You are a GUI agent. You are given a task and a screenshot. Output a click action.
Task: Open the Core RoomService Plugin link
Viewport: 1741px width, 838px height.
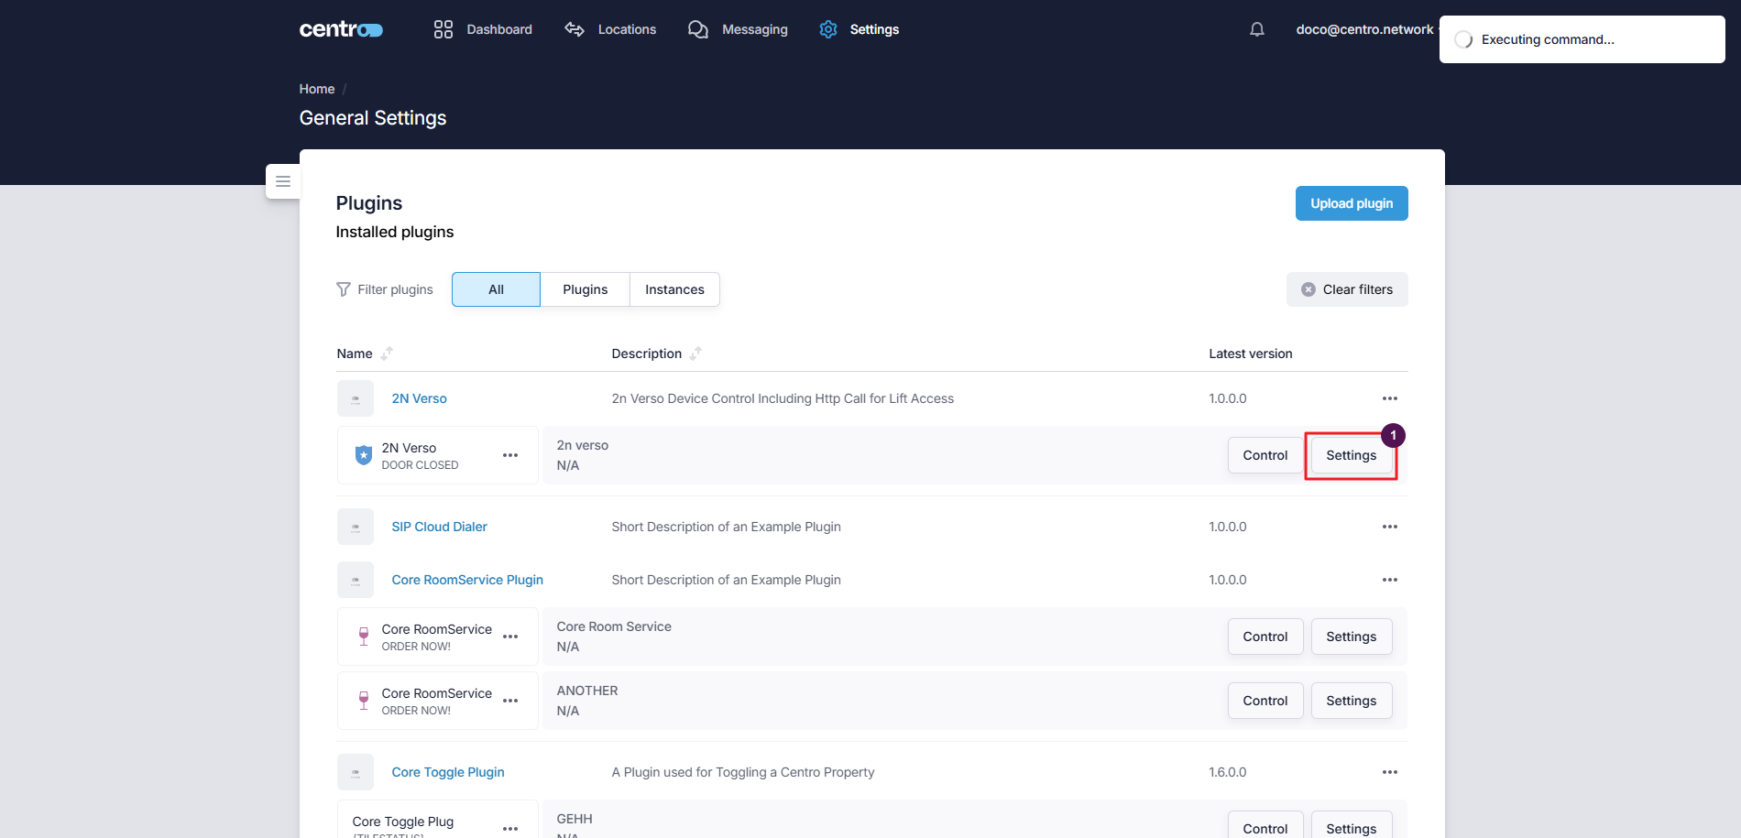pos(467,580)
